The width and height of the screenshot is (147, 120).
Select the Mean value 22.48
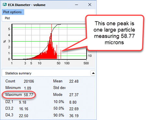(74, 81)
